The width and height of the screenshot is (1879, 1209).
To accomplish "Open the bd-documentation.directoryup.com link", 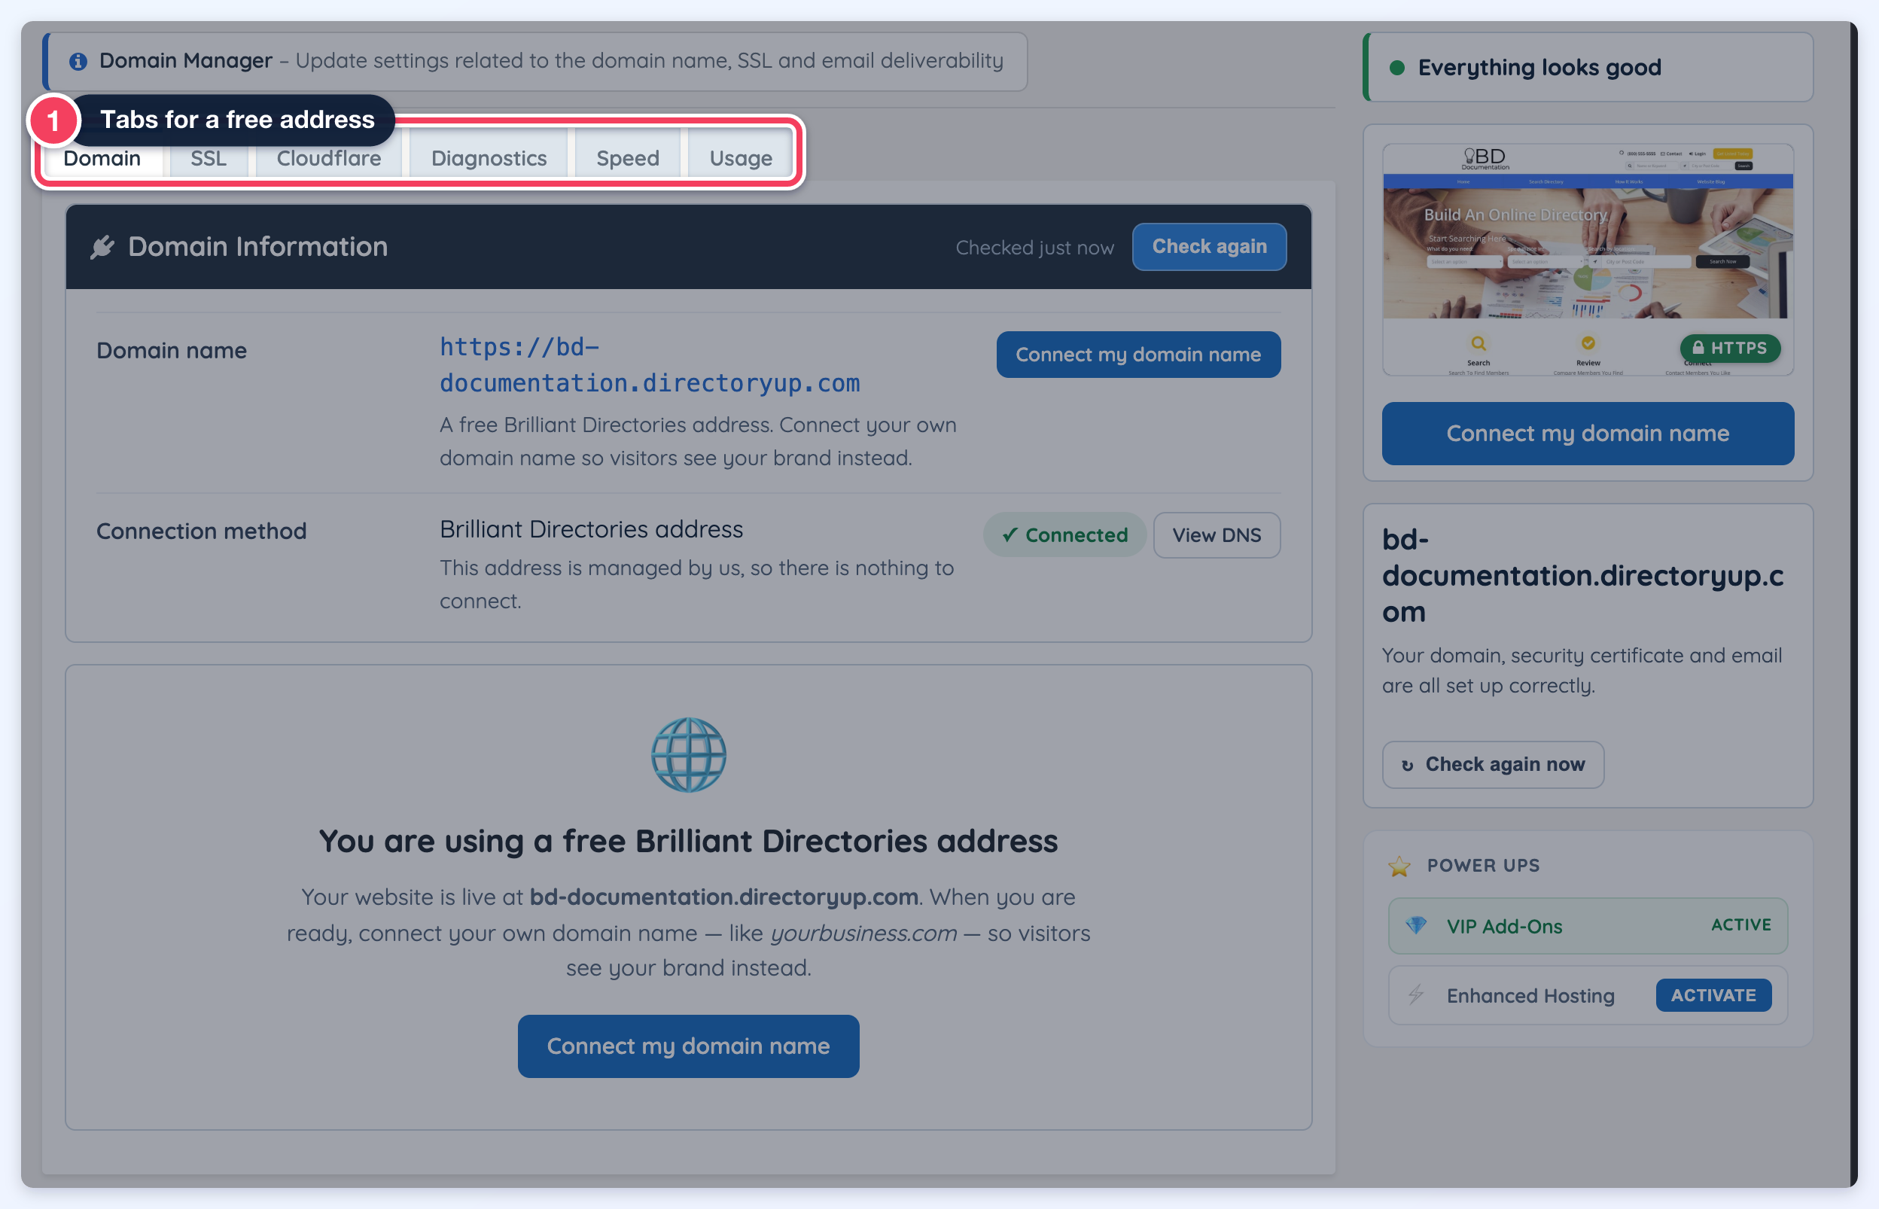I will [x=649, y=365].
